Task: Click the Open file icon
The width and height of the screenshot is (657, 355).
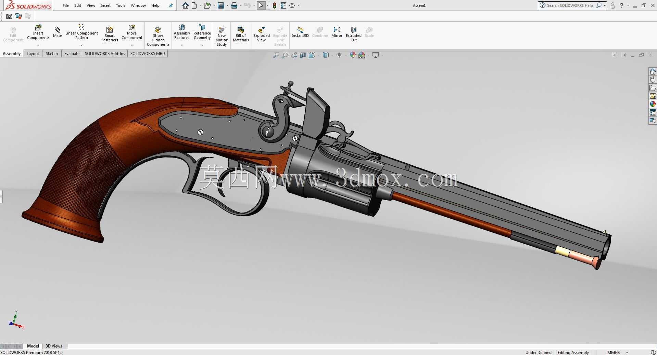Action: [207, 5]
